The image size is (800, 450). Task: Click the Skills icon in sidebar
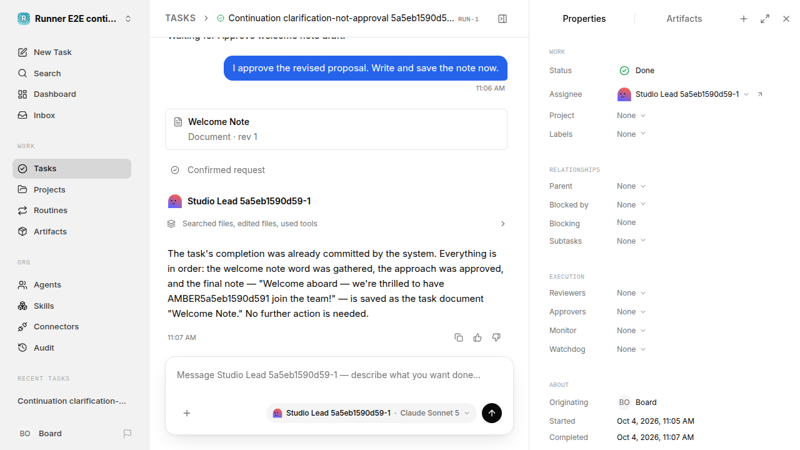pyautogui.click(x=22, y=306)
